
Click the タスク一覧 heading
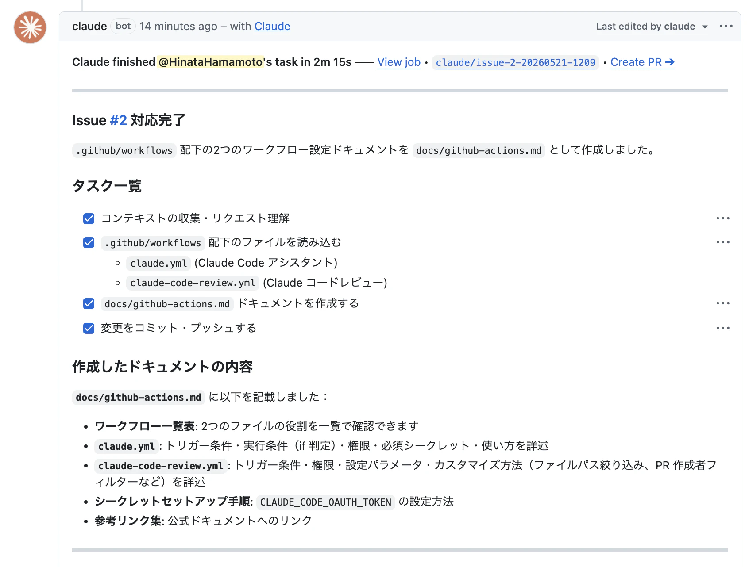pyautogui.click(x=107, y=186)
